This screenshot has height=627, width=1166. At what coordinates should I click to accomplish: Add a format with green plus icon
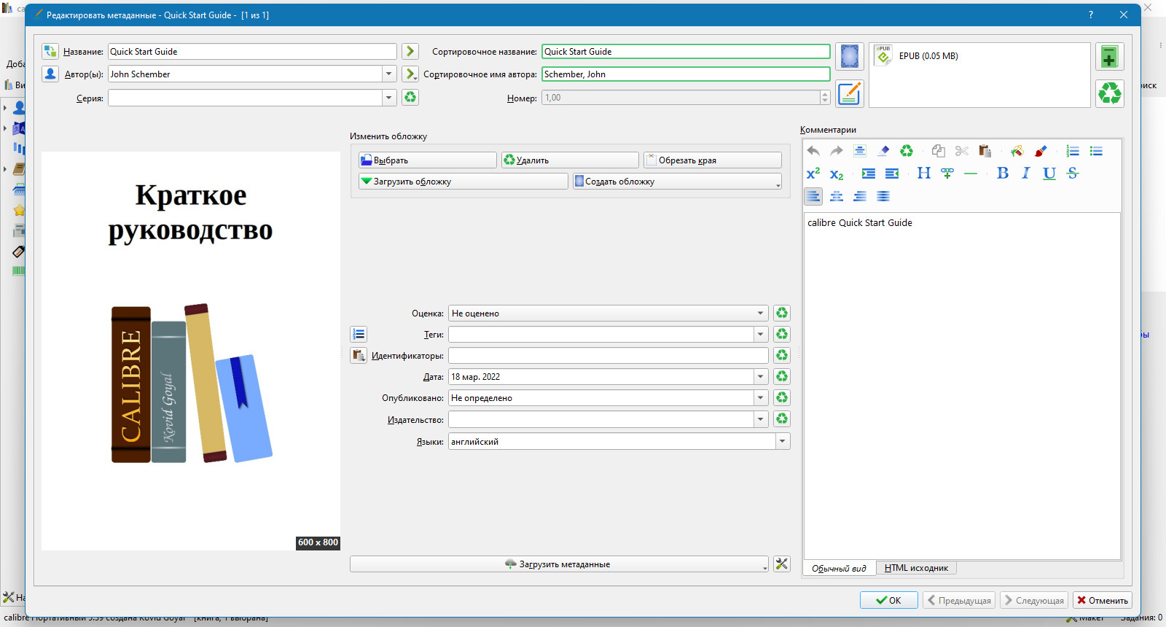click(1109, 56)
